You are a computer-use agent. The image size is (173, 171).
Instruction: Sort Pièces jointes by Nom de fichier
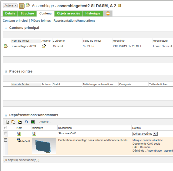pos(26,84)
